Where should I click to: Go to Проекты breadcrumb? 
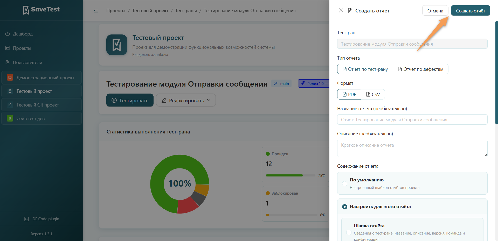(116, 11)
